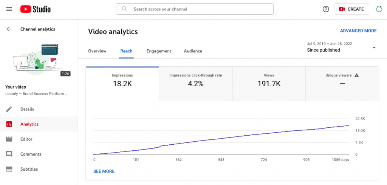Click the 1086 days axis label
This screenshot has width=387, height=185.
coord(341,160)
